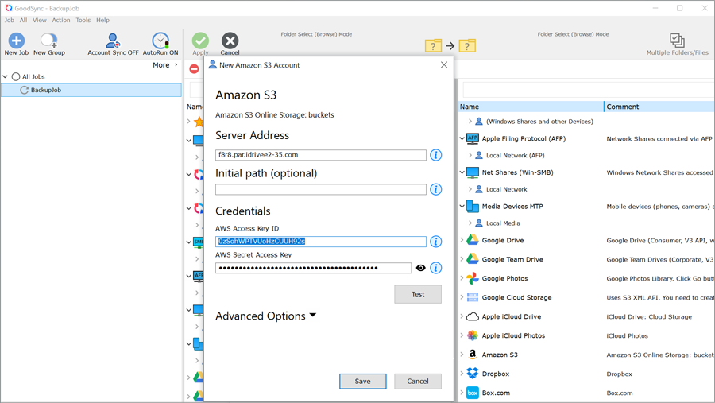Expand the Advanced Options section
Screen dimensions: 715x403
(x=266, y=316)
